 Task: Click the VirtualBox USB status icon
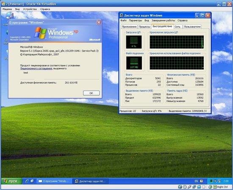(x=190, y=187)
